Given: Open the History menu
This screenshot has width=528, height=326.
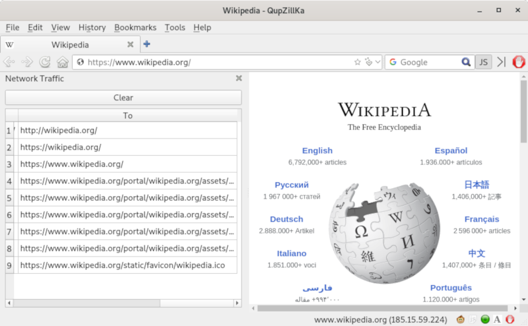Looking at the screenshot, I should click(92, 28).
